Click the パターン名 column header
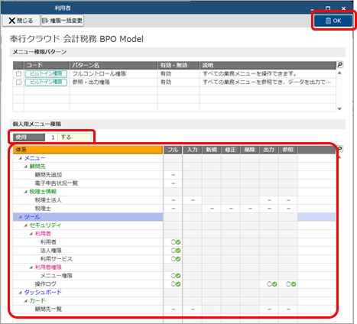The width and height of the screenshot is (357, 324). click(113, 65)
